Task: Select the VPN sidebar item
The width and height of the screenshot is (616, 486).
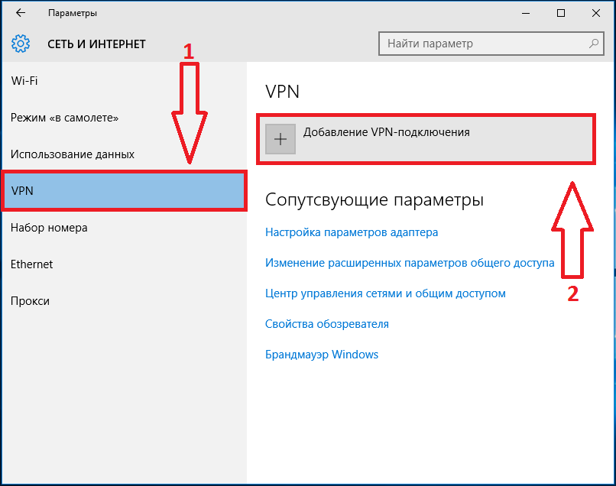Action: click(x=124, y=190)
